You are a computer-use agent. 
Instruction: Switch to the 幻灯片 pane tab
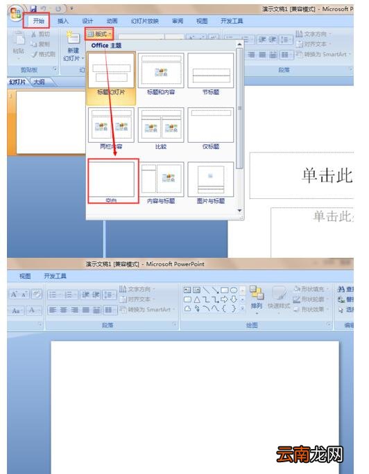point(17,82)
